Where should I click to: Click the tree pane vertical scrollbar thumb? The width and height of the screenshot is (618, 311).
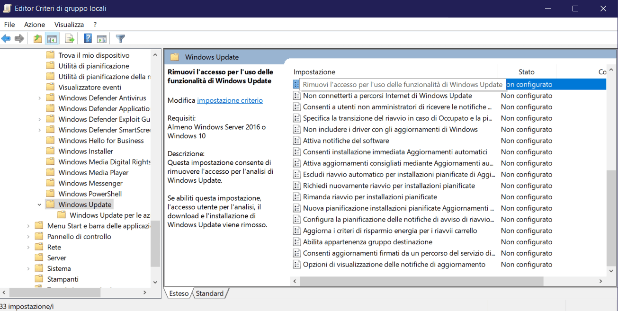point(155,243)
